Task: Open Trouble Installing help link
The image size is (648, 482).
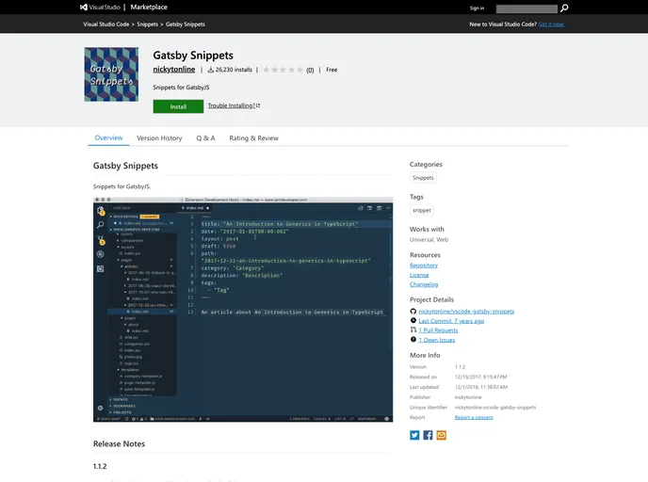Action: click(232, 105)
